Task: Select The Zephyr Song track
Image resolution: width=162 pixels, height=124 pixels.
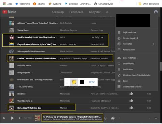Action: click(x=25, y=87)
